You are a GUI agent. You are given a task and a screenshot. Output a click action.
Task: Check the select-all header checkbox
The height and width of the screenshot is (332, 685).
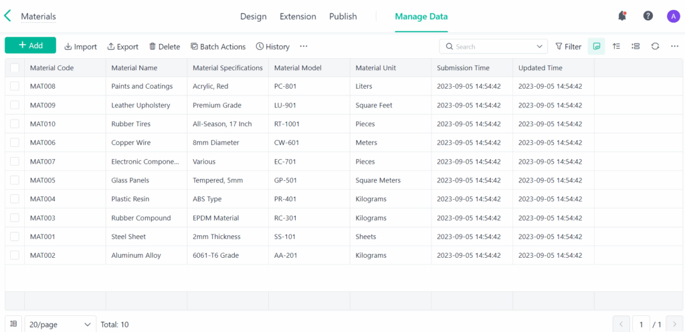[x=15, y=67]
